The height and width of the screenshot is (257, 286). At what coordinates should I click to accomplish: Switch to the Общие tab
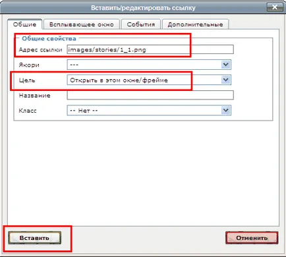pyautogui.click(x=24, y=24)
